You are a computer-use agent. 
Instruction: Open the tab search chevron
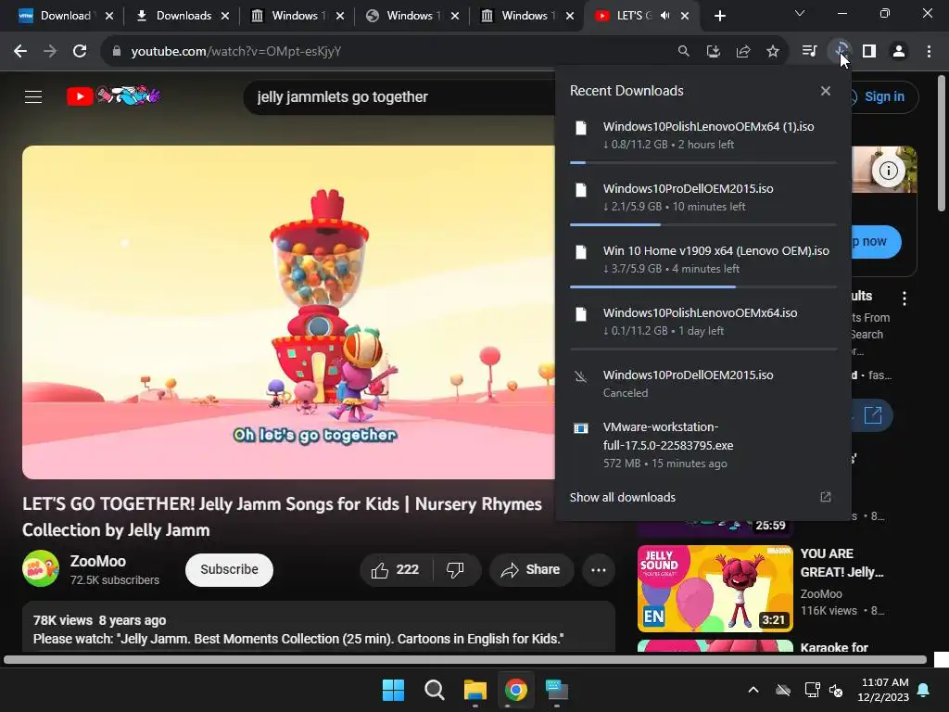pos(800,13)
